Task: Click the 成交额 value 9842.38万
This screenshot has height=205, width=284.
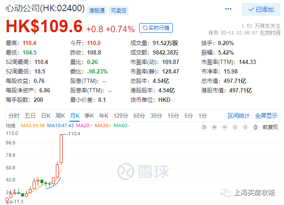Action: [165, 52]
